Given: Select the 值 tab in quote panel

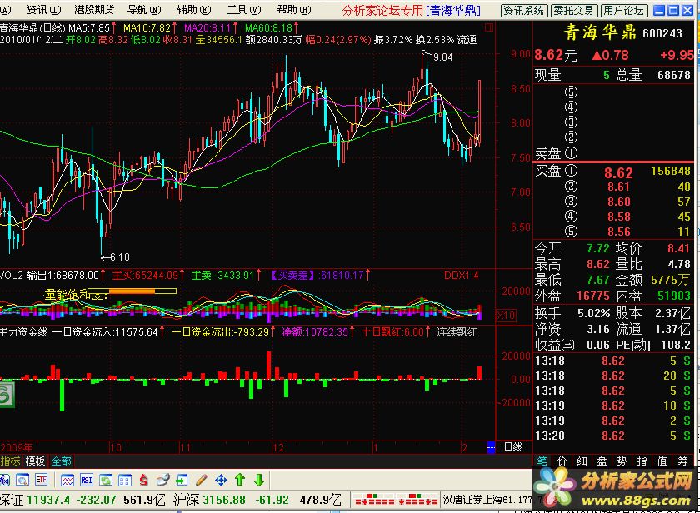Looking at the screenshot, I should 662,461.
